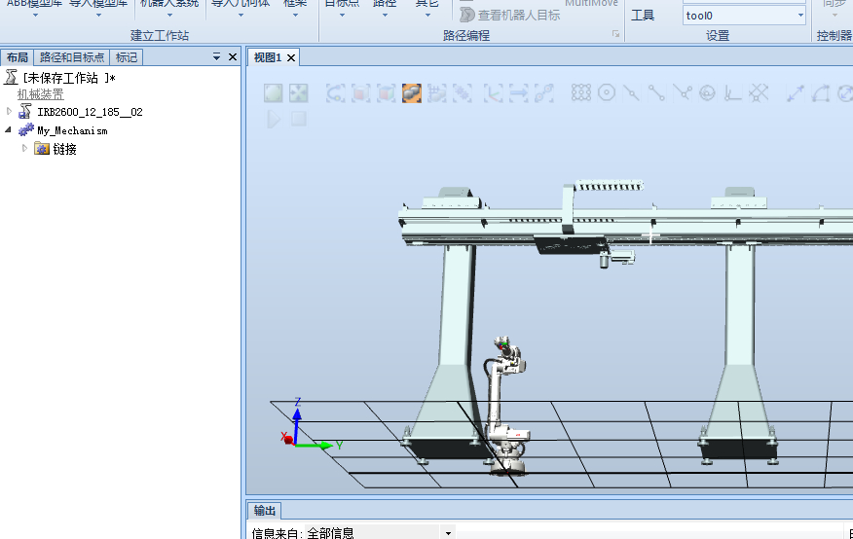Open the tool0 tool dropdown
Image resolution: width=853 pixels, height=539 pixels.
800,16
